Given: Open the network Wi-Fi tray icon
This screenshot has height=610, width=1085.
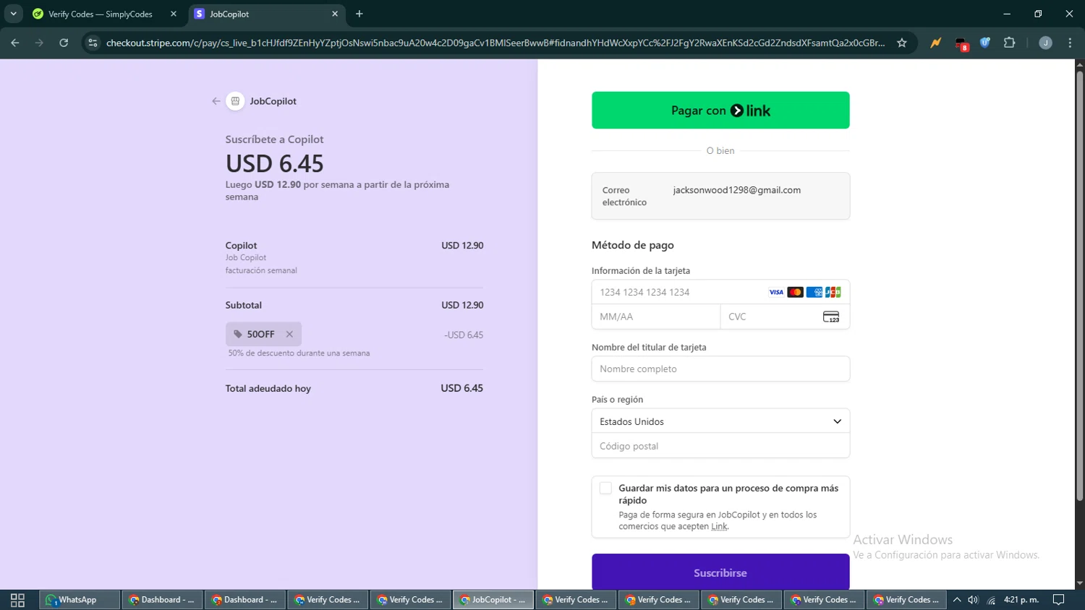Looking at the screenshot, I should coord(991,600).
